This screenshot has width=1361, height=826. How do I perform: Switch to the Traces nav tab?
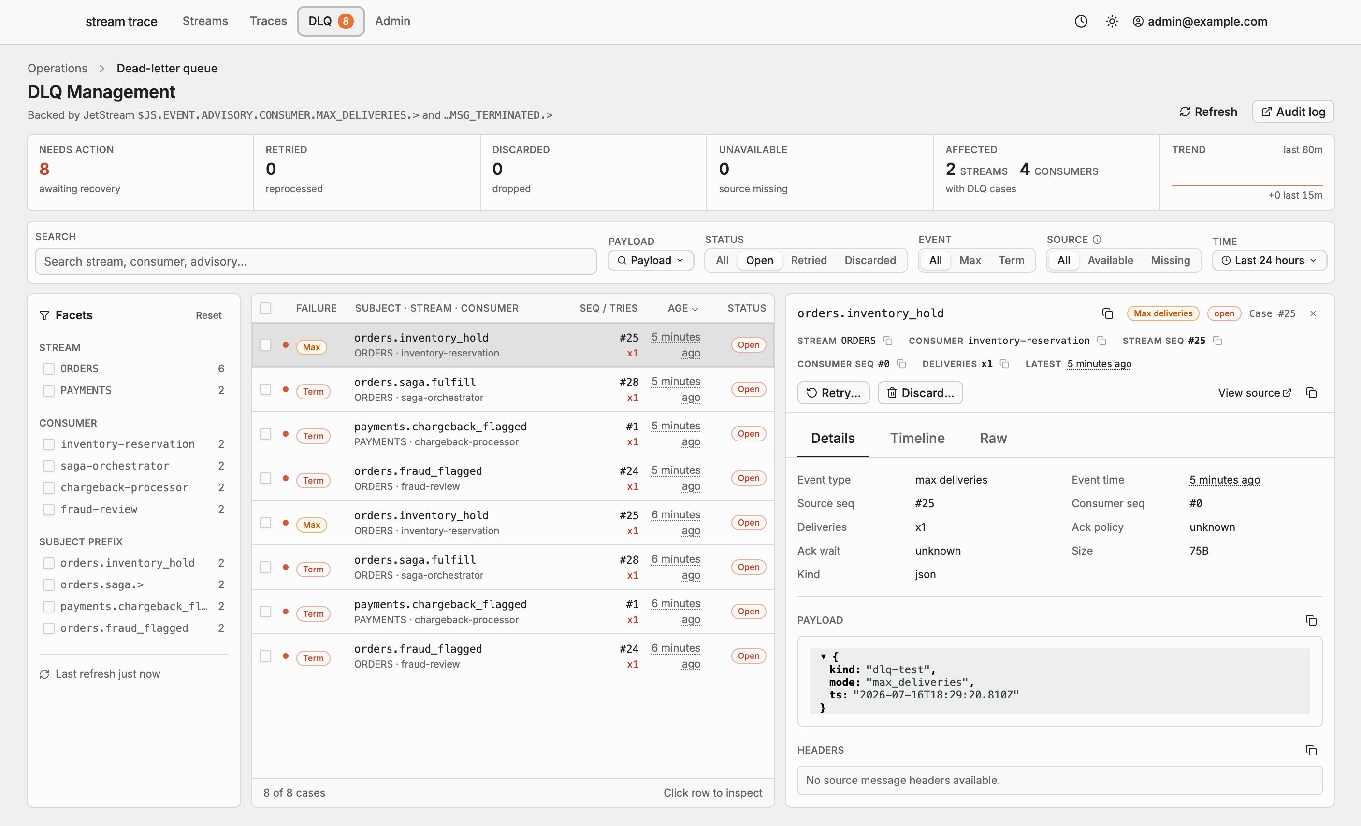click(268, 21)
